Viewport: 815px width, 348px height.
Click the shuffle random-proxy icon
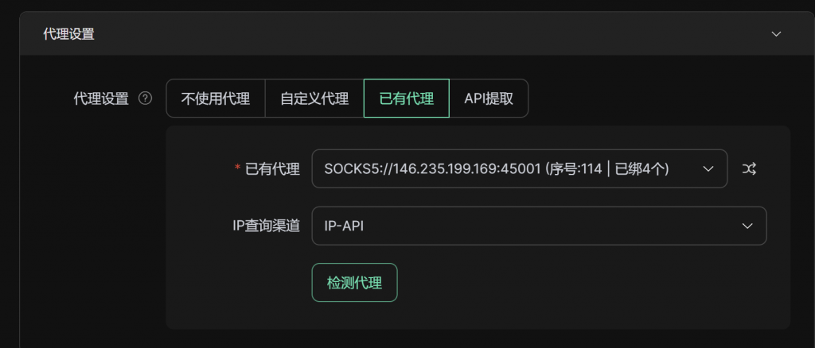click(x=749, y=168)
